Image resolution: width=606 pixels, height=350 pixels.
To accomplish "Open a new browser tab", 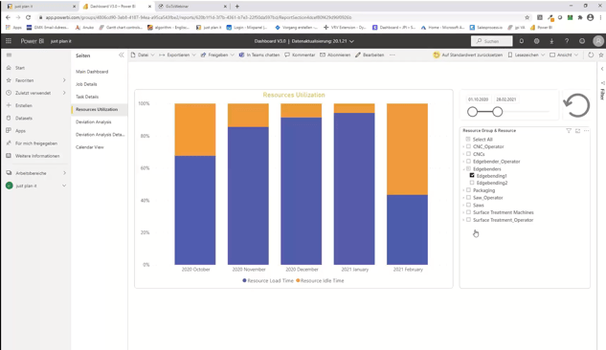I will (236, 6).
